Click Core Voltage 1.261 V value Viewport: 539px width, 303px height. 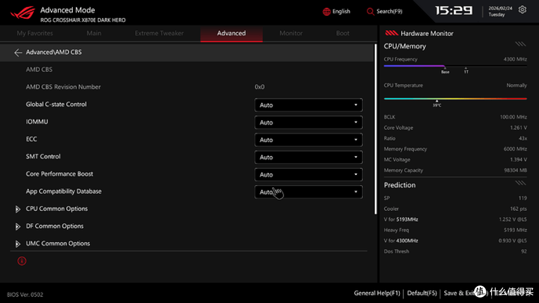pos(519,128)
